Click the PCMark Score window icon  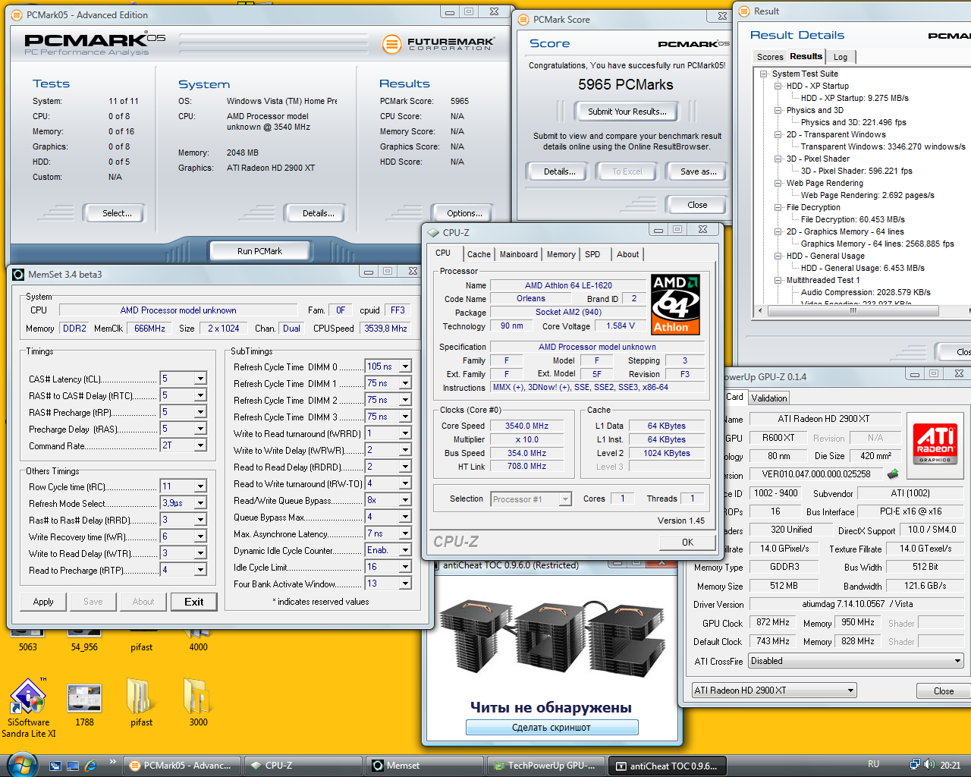(x=524, y=19)
